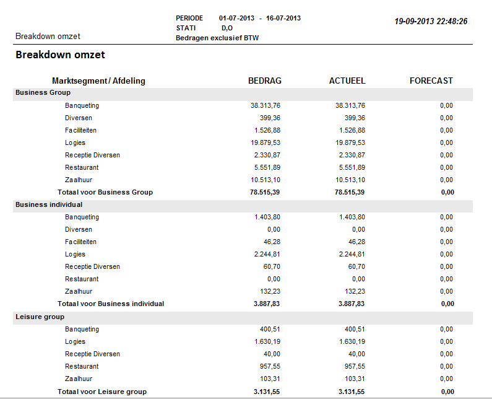Click Restaurant under Business Group
The width and height of the screenshot is (492, 399).
[82, 167]
